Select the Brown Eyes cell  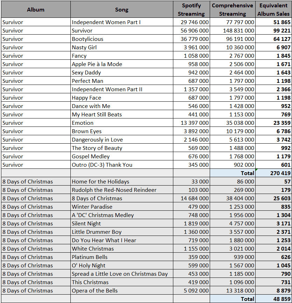tap(122, 131)
